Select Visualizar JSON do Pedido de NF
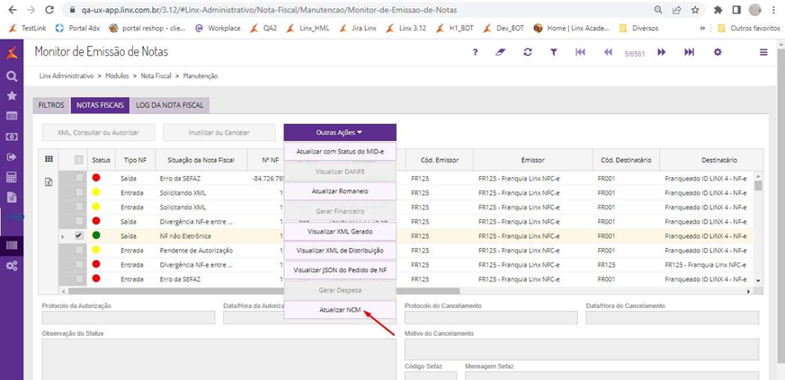Screen dimensions: 785x380 (x=340, y=270)
